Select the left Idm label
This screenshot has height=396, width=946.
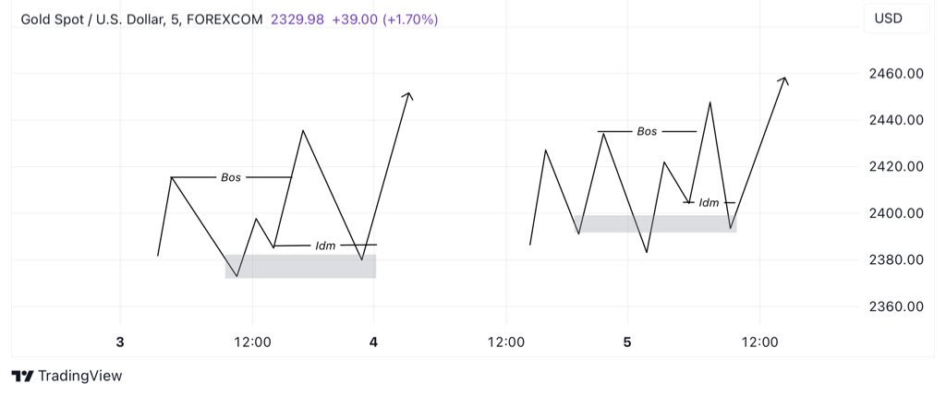point(326,246)
